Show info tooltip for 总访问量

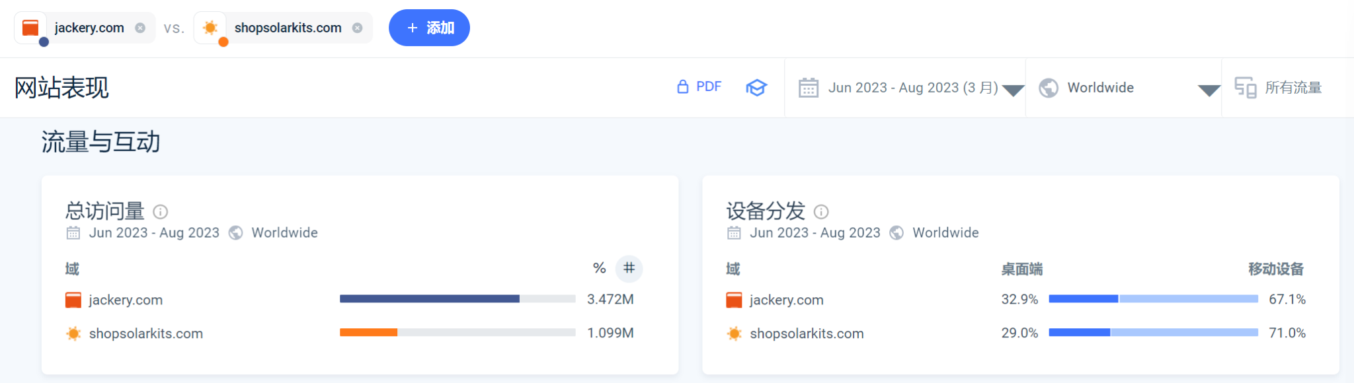(x=161, y=211)
